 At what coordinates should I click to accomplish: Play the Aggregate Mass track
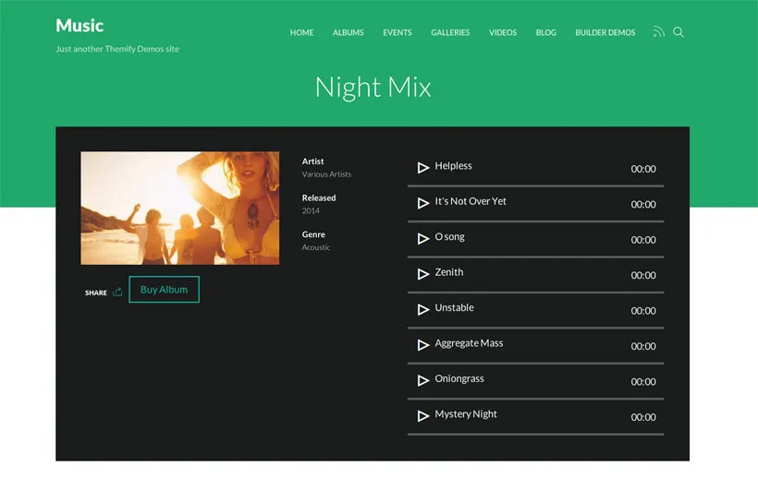423,345
